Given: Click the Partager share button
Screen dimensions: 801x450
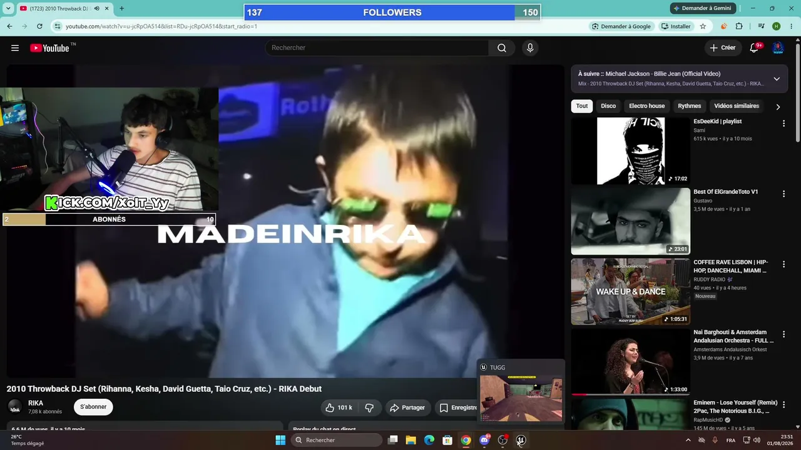Looking at the screenshot, I should [x=407, y=407].
